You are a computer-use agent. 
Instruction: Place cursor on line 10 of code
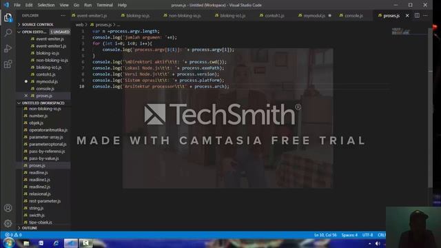[161, 86]
